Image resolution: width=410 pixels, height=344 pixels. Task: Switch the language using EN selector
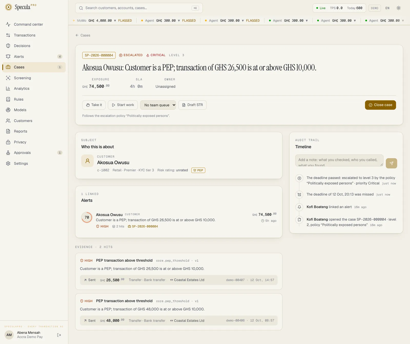387,8
